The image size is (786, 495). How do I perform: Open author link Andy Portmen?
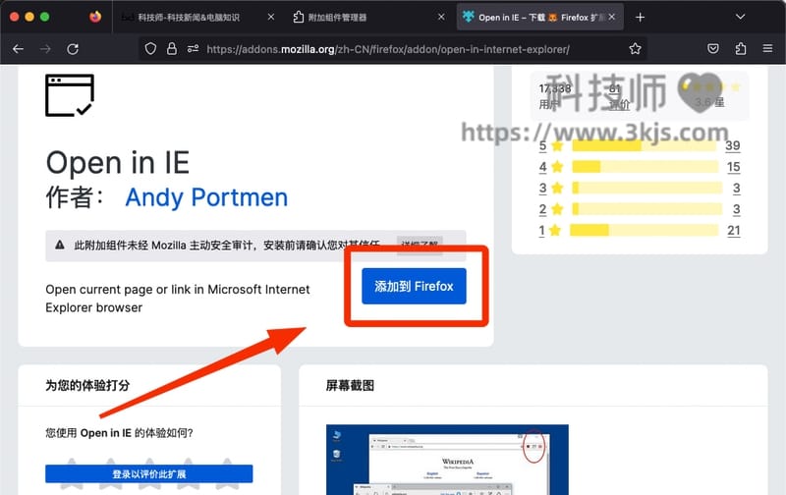[x=206, y=197]
